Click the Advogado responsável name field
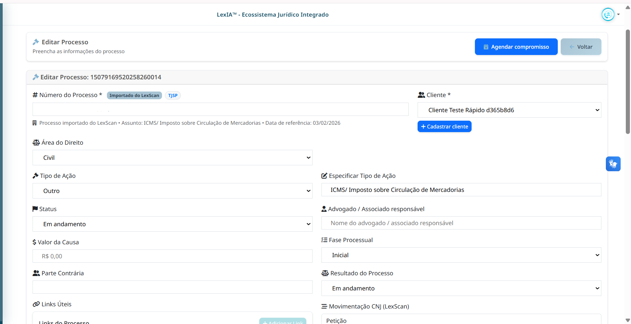The height and width of the screenshot is (324, 631). click(x=461, y=223)
